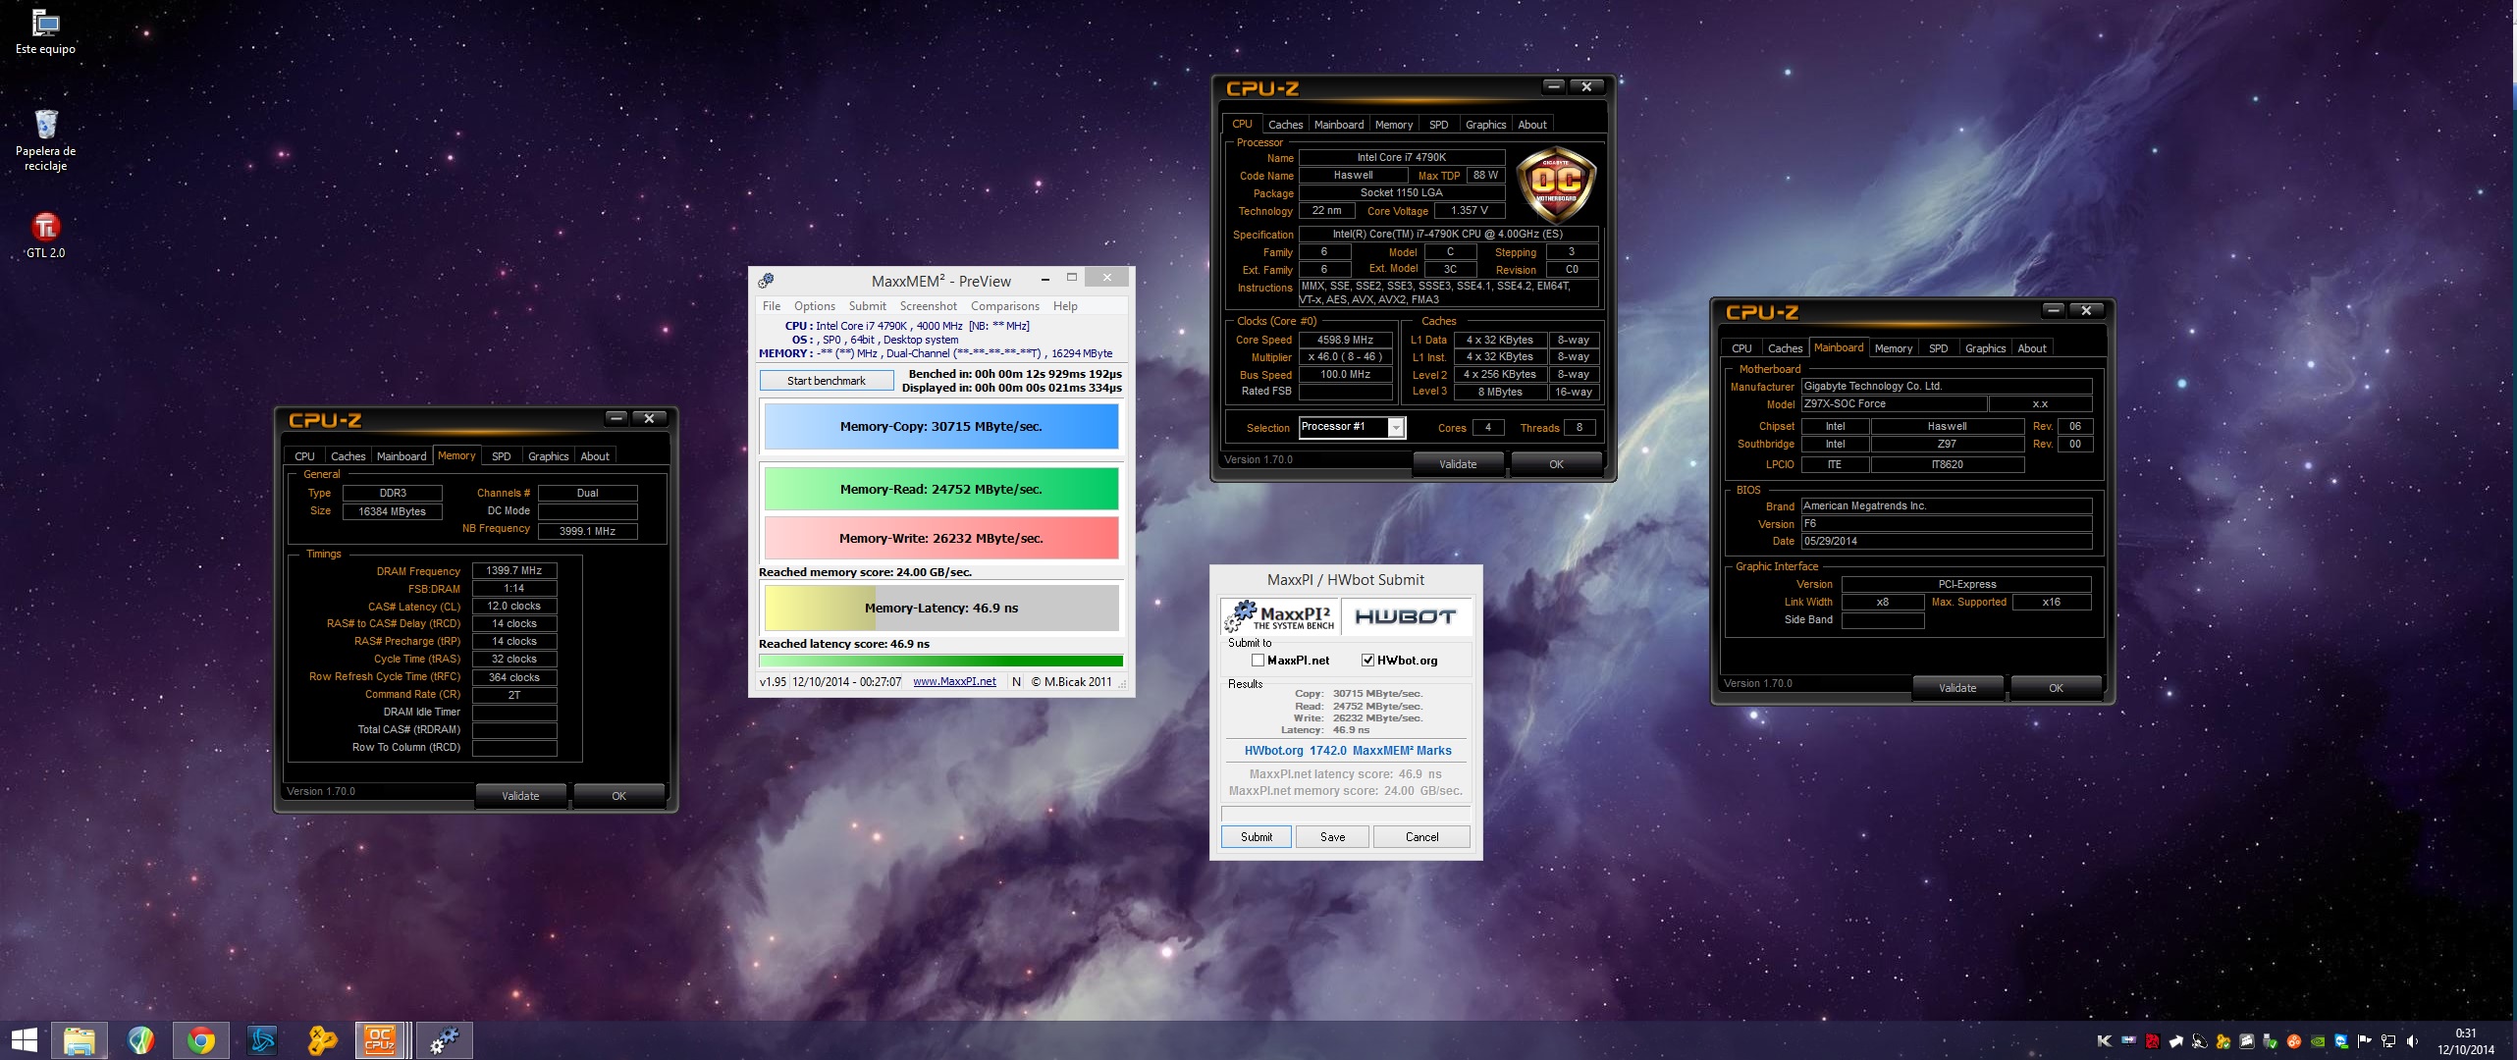The width and height of the screenshot is (2517, 1060).
Task: Click Start benchmark in MaxxMEM
Action: (x=827, y=381)
